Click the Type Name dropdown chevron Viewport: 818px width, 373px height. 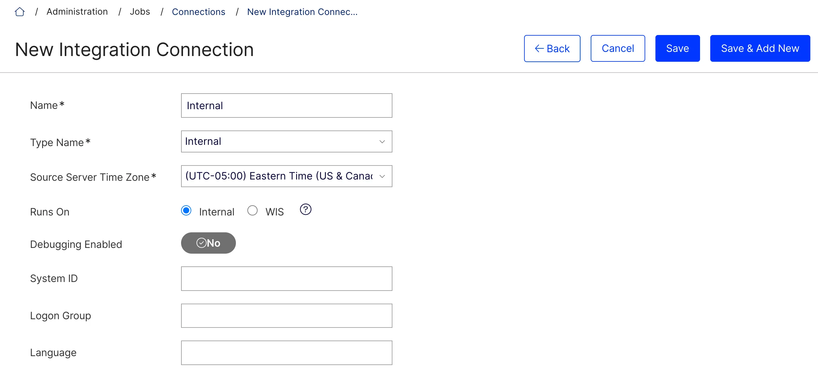tap(382, 142)
